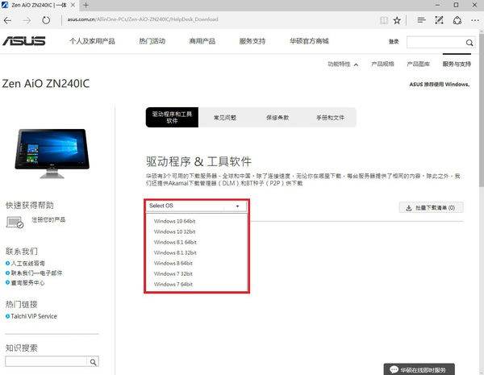Click the ASUS logo in header
Viewport: 484px width, 375px height.
[x=27, y=41]
